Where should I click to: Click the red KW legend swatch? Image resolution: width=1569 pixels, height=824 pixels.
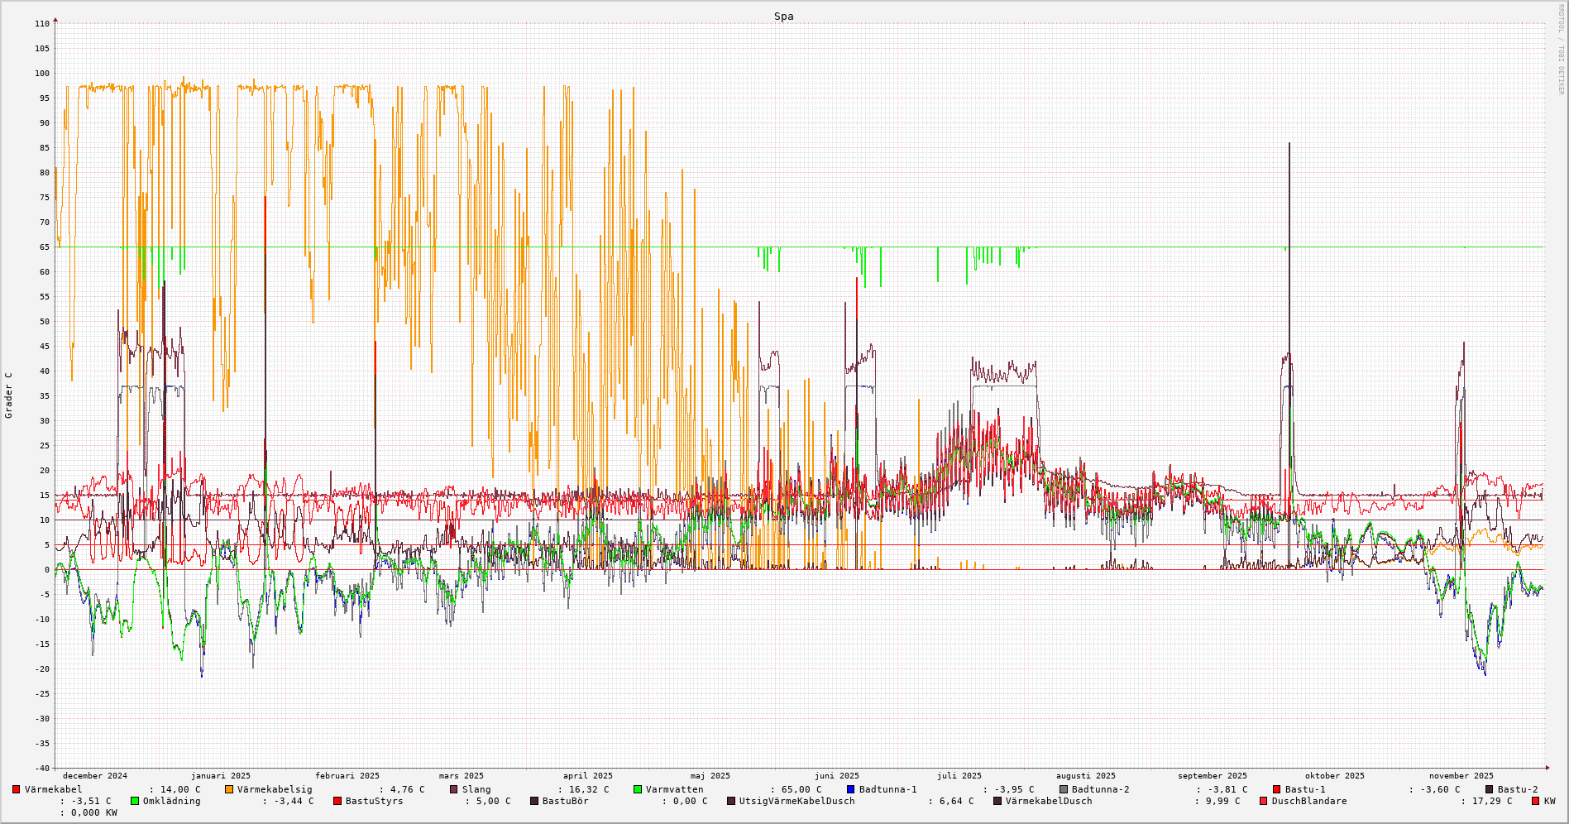coord(1535,801)
